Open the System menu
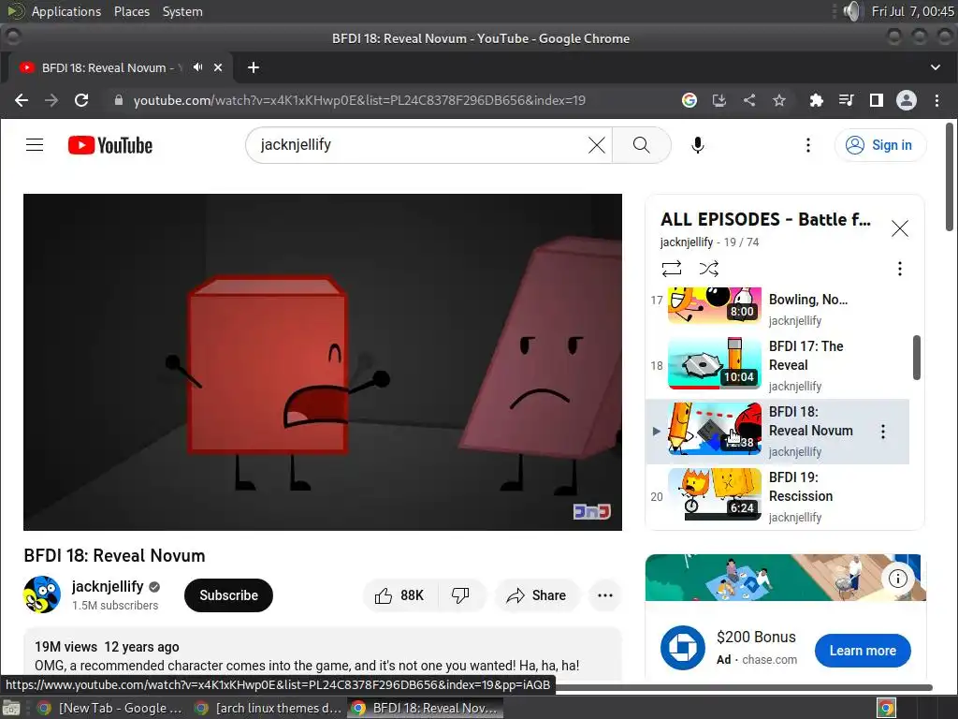 pos(182,11)
